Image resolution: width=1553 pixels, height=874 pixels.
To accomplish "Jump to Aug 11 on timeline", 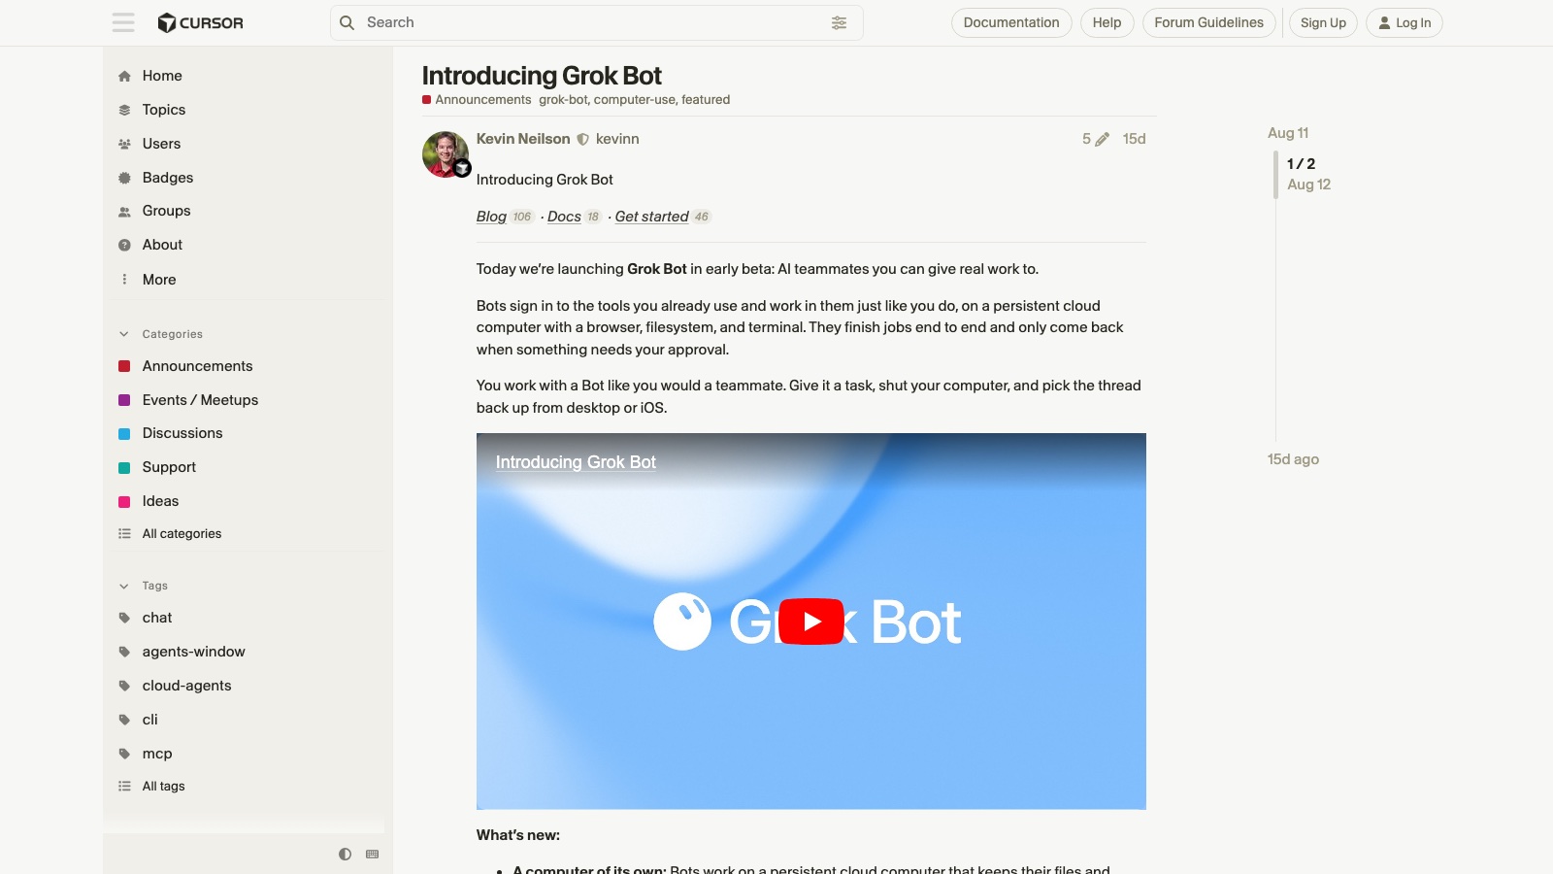I will coord(1288,133).
